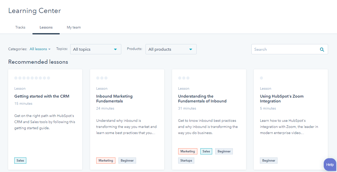Focus the Search input field
This screenshot has width=337, height=172.
tap(290, 49)
